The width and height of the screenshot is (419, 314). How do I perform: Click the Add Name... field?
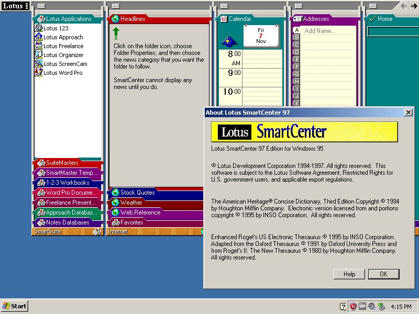[x=328, y=31]
